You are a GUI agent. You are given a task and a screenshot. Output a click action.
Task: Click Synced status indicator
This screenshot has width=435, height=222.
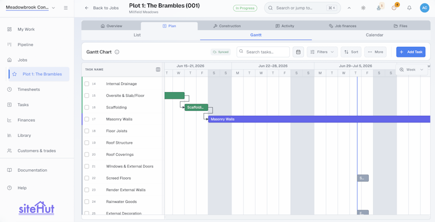click(x=220, y=52)
